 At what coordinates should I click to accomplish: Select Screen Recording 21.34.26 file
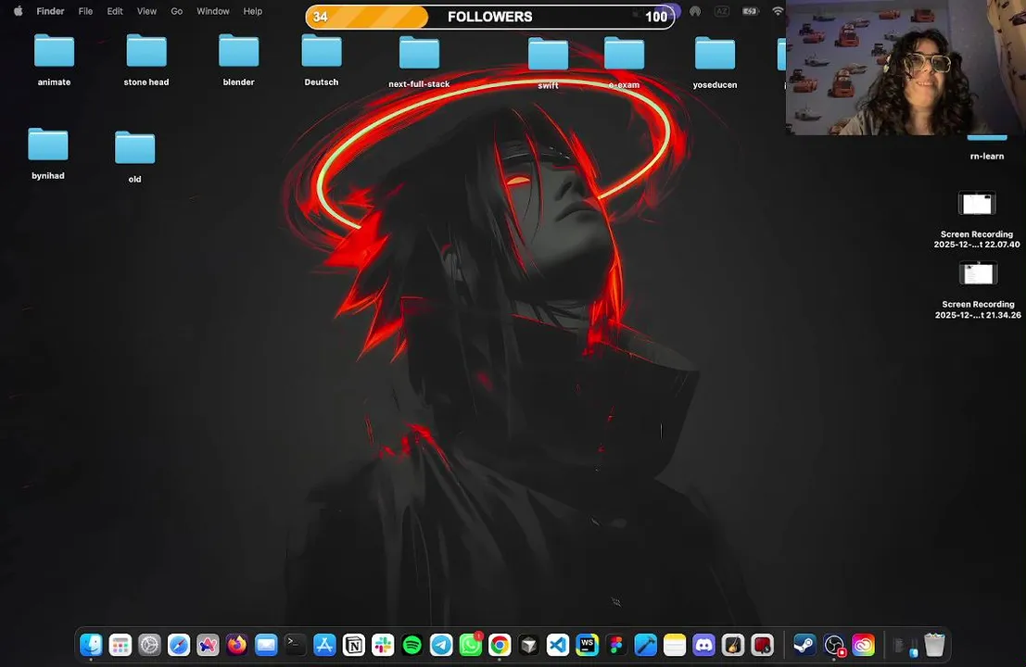[978, 273]
